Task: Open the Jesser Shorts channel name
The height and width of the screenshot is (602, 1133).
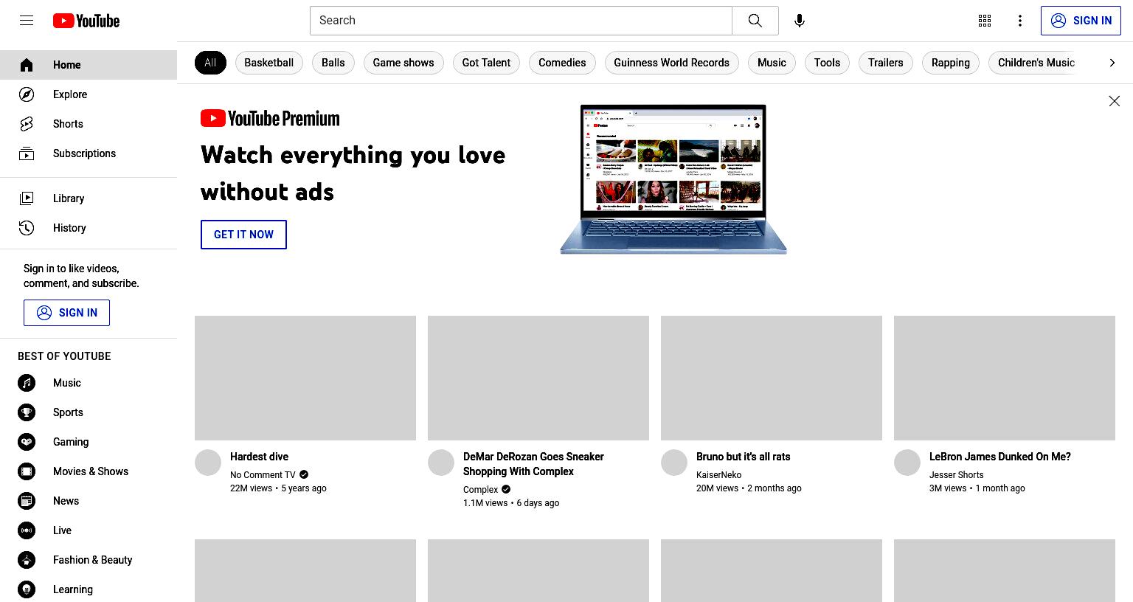Action: 957,475
